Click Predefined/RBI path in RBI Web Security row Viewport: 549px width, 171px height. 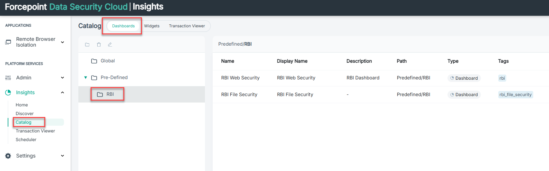point(413,78)
